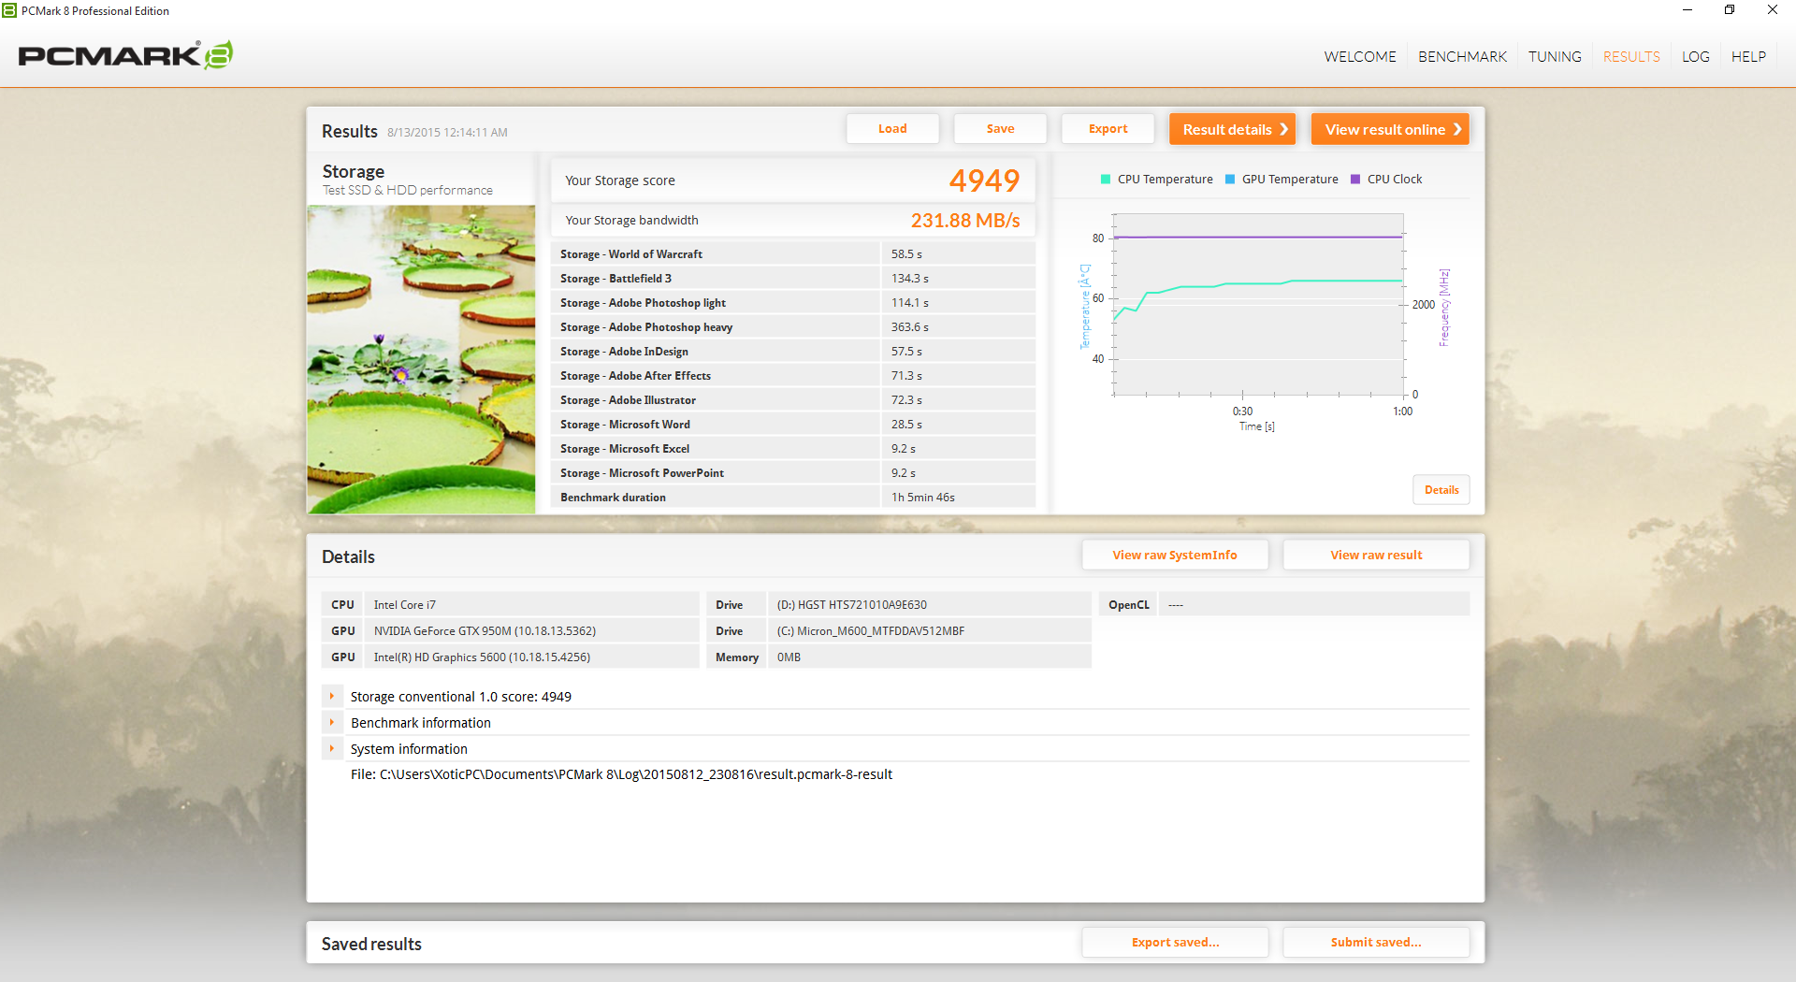This screenshot has height=982, width=1796.
Task: Select the Adobe Photoshop heavy row
Action: point(793,327)
